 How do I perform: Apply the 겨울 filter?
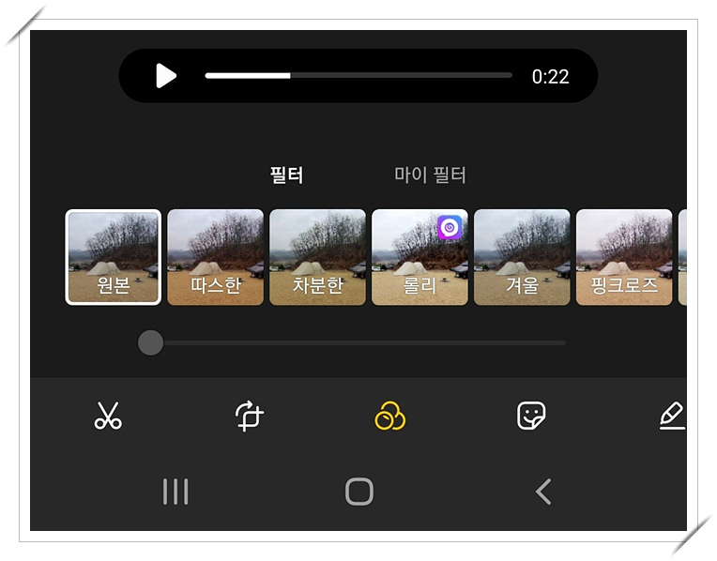(522, 257)
